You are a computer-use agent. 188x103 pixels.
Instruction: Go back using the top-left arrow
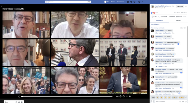[x=2, y=6]
